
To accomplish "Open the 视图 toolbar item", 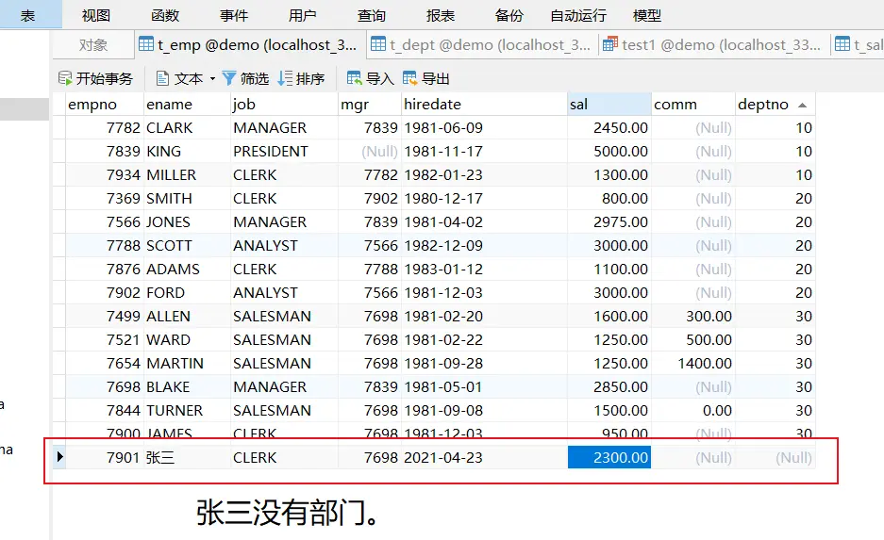I will (x=96, y=15).
